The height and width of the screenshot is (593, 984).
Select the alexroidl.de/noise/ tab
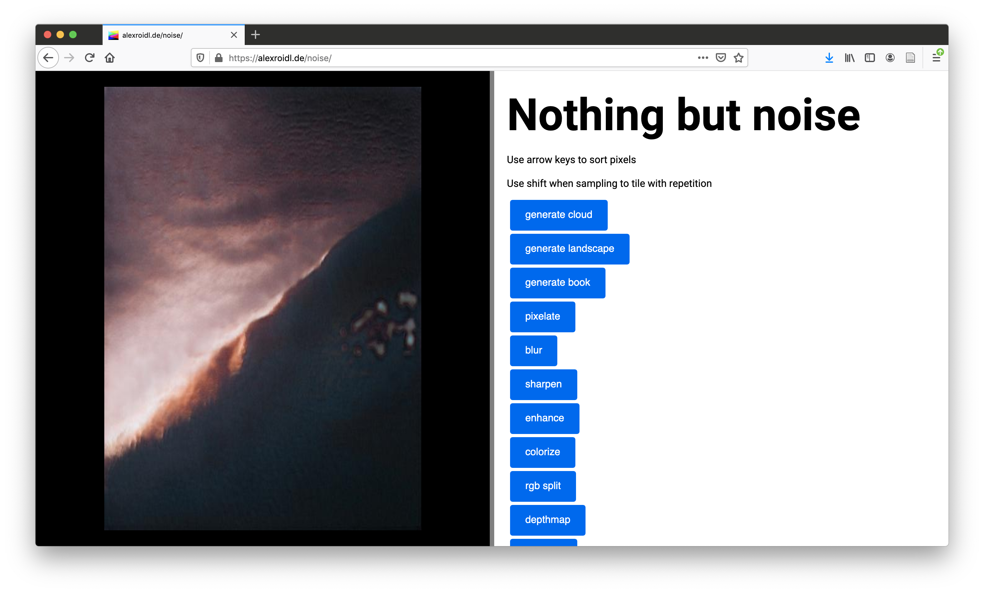point(174,35)
